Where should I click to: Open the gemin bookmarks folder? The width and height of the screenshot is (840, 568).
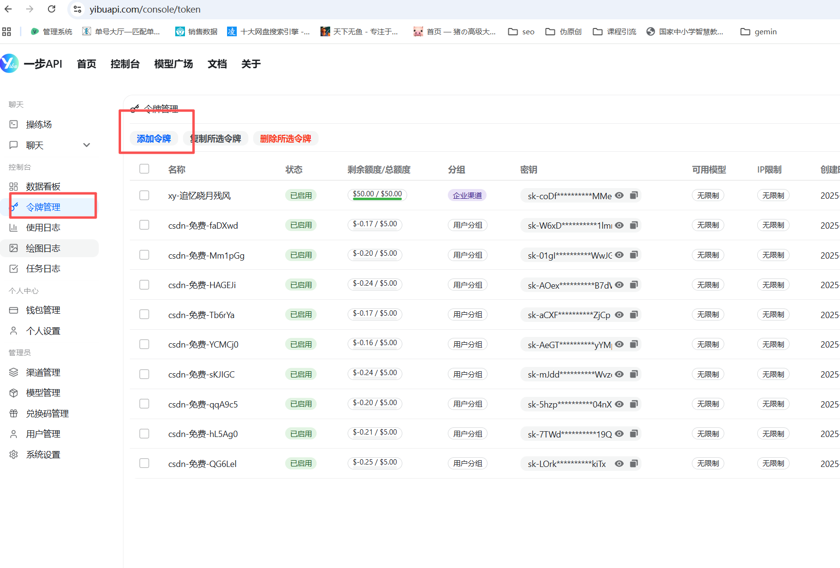tap(759, 32)
